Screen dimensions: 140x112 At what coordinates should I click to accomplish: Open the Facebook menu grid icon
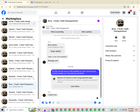pyautogui.click(x=124, y=13)
